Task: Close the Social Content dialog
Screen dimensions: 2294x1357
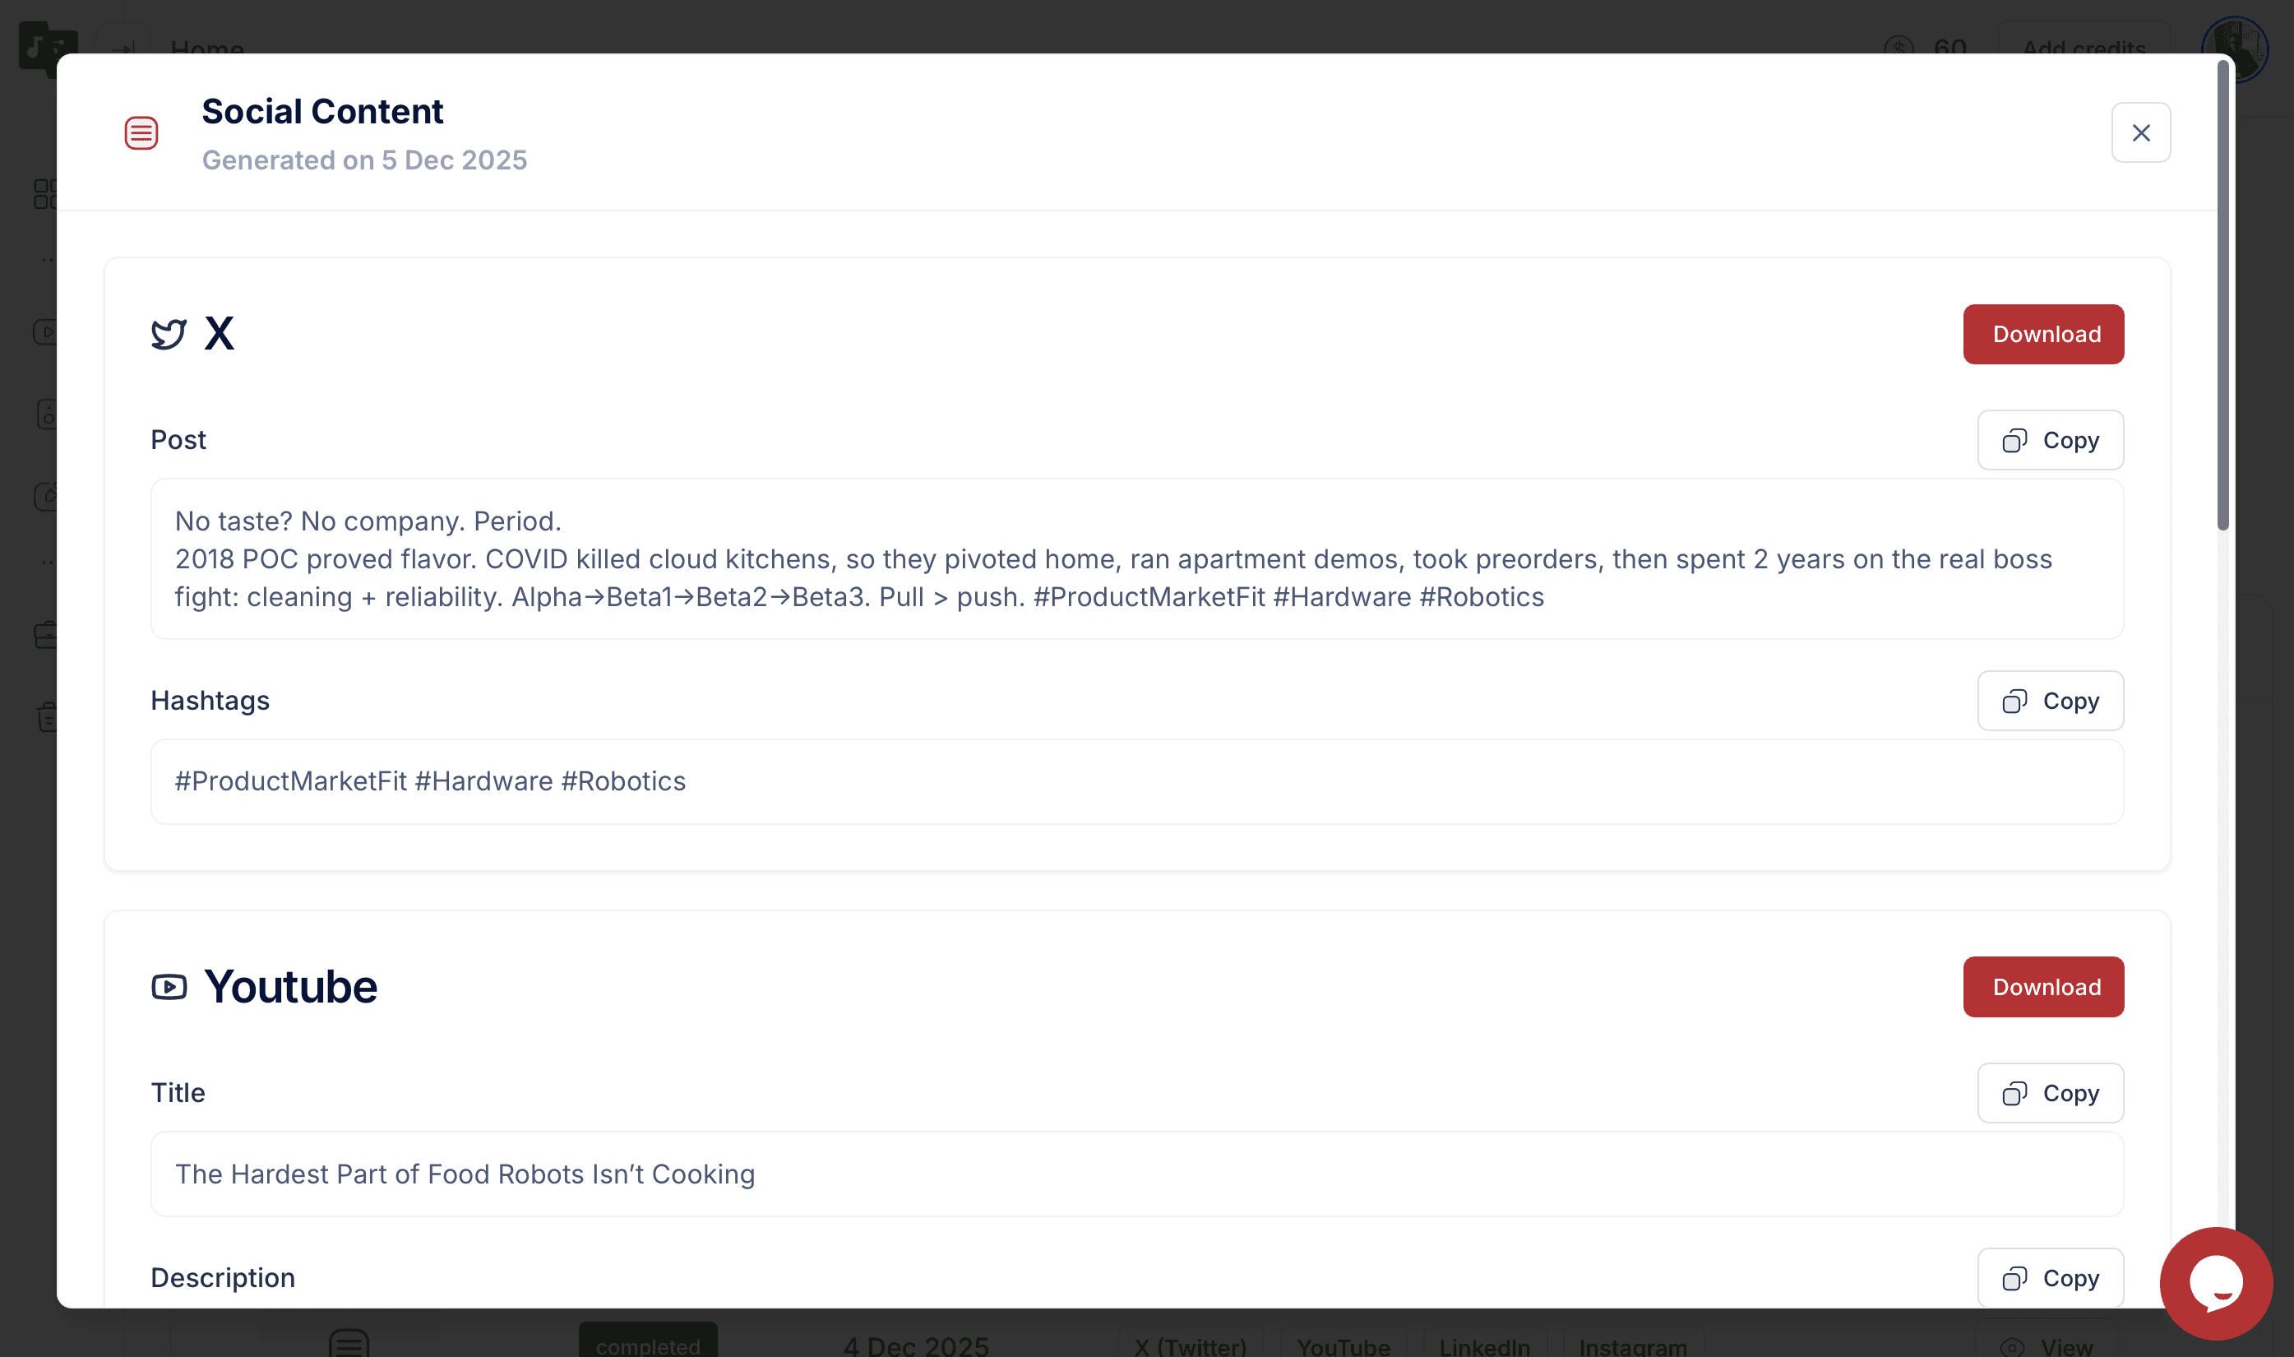Action: pos(2139,132)
